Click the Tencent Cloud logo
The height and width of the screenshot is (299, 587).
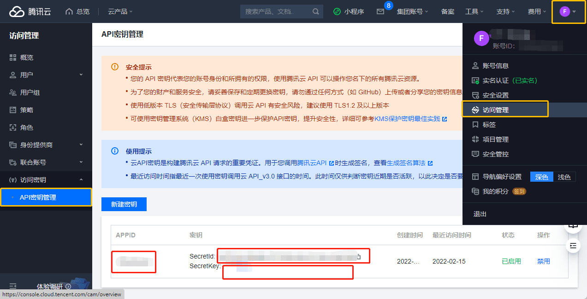point(30,11)
